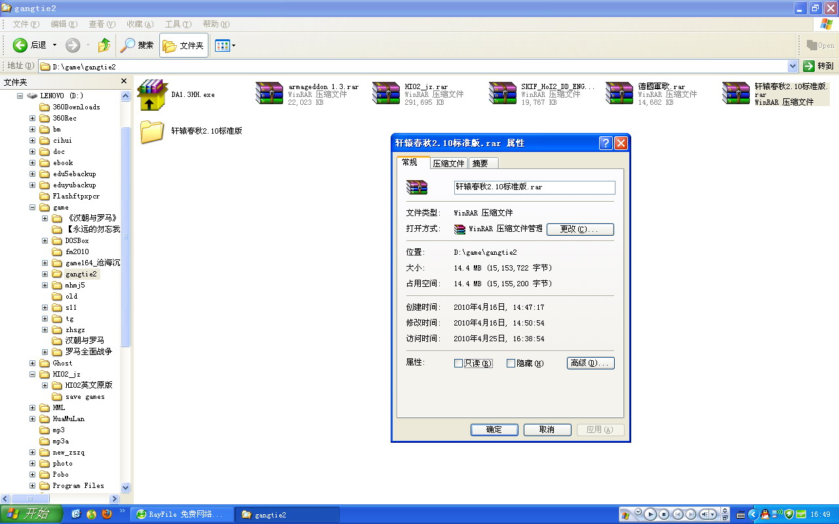Click the Back arrow toolbar icon
This screenshot has height=524, width=839.
coord(20,45)
